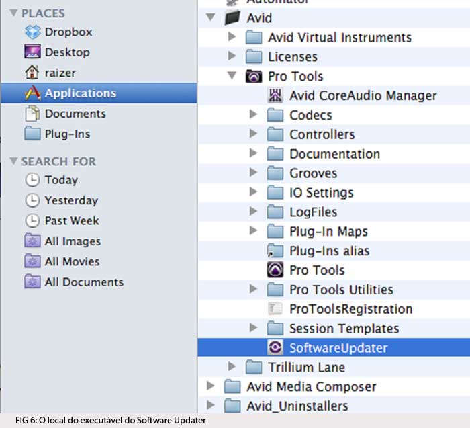Select the Applications label in sidebar
This screenshot has height=428, width=470.
tap(81, 93)
